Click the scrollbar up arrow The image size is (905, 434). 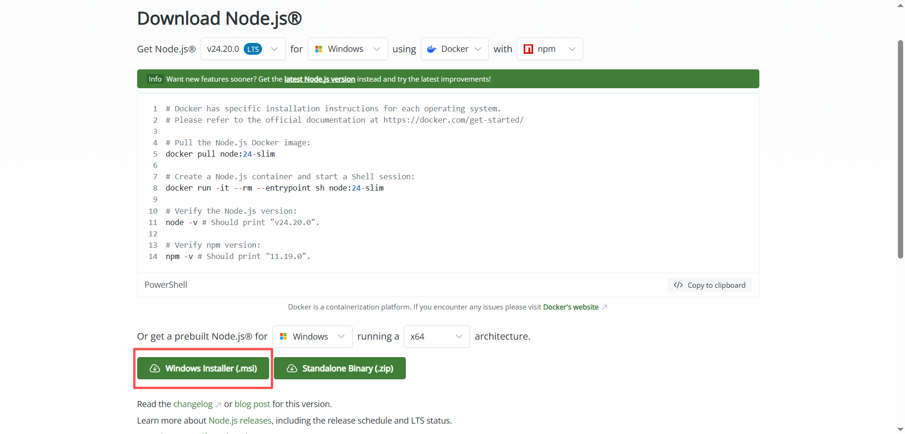(900, 5)
